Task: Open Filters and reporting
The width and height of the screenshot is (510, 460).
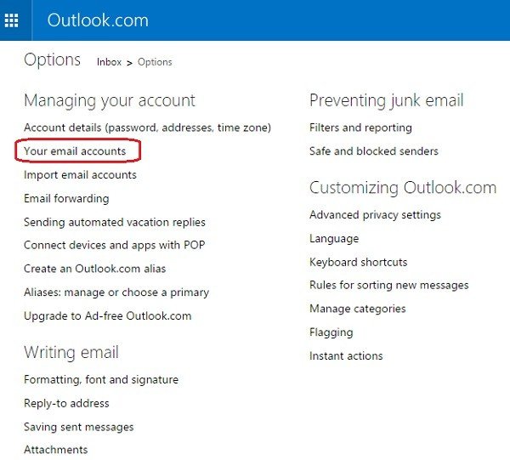Action: click(x=360, y=128)
